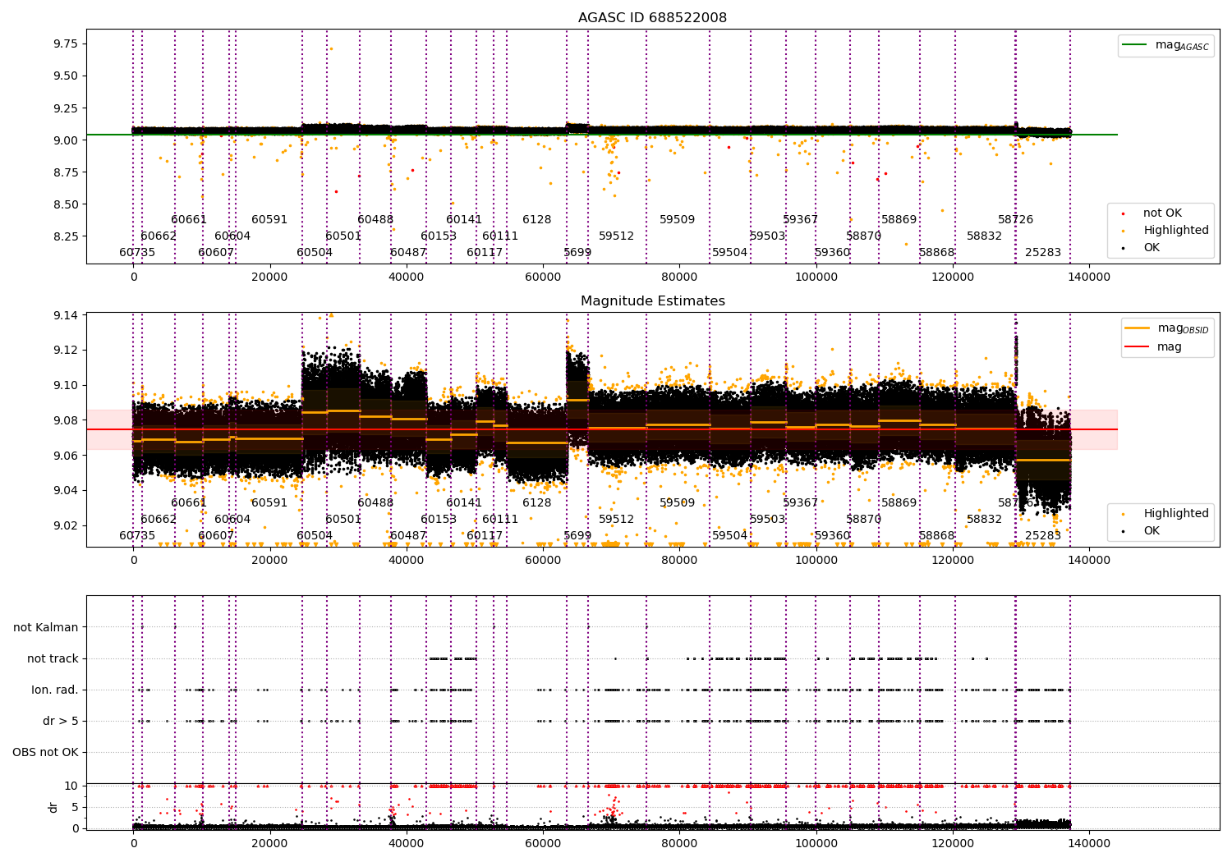Click obsid label 59360 in Magnitude Estimates plot
The height and width of the screenshot is (862, 1232).
pyautogui.click(x=833, y=536)
